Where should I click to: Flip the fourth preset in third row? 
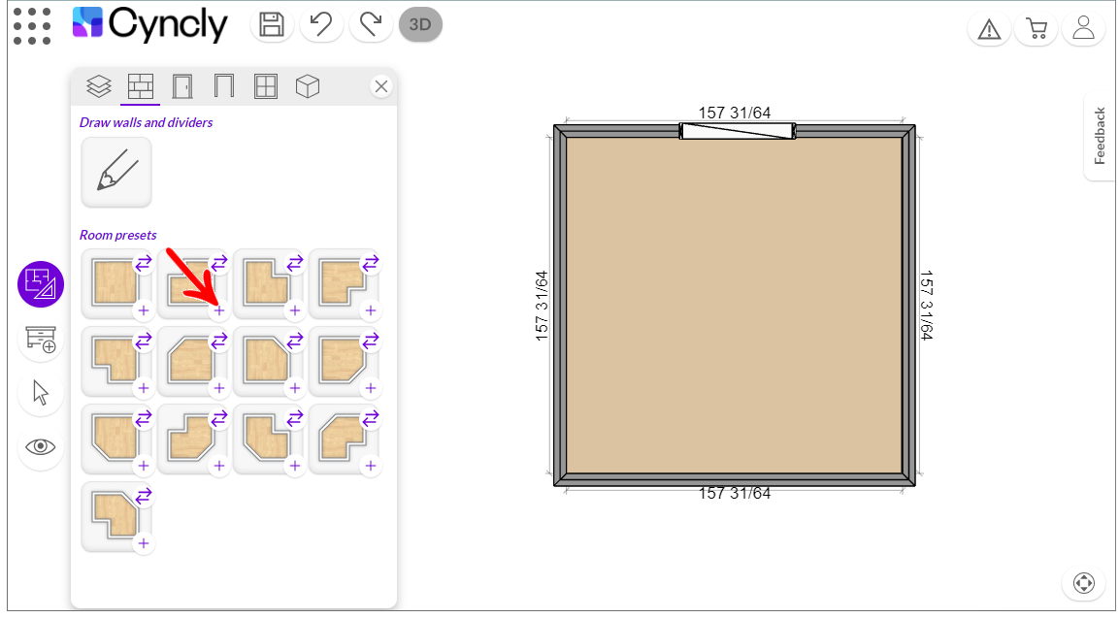371,419
